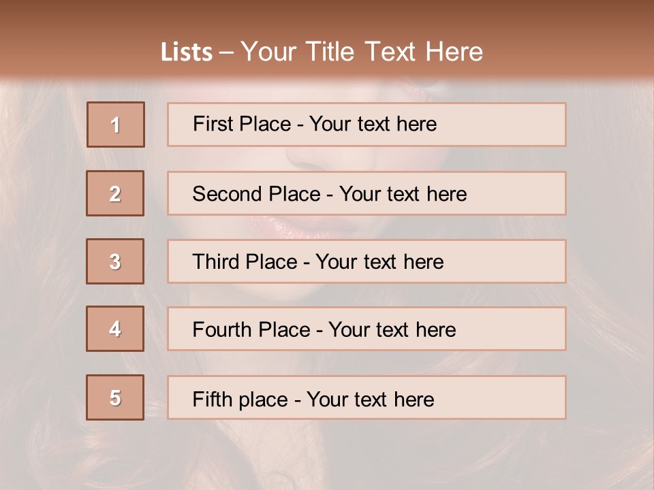Pick the number 4 square
The width and height of the screenshot is (654, 490).
tap(116, 329)
